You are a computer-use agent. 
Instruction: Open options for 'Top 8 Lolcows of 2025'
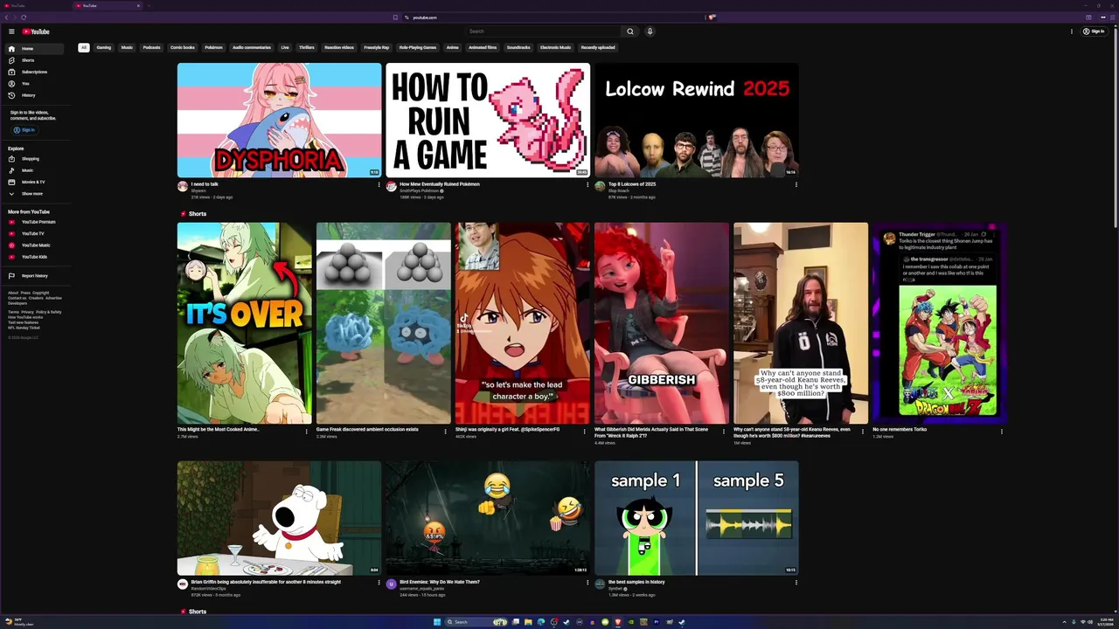pyautogui.click(x=796, y=185)
